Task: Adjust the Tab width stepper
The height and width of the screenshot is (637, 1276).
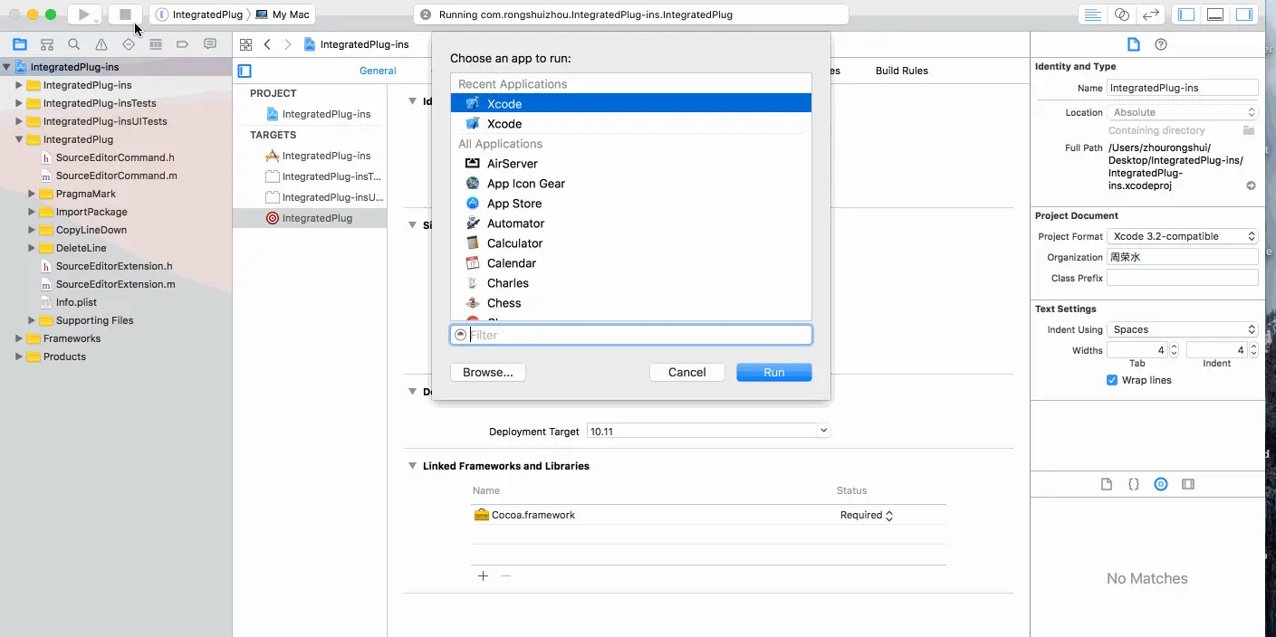Action: pos(1175,350)
